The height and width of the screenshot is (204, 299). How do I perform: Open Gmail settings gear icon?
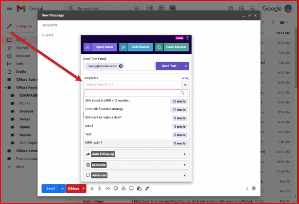pos(242,8)
